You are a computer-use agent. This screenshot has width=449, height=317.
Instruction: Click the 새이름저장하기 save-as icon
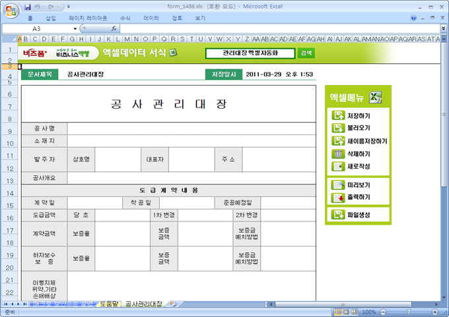pos(338,140)
